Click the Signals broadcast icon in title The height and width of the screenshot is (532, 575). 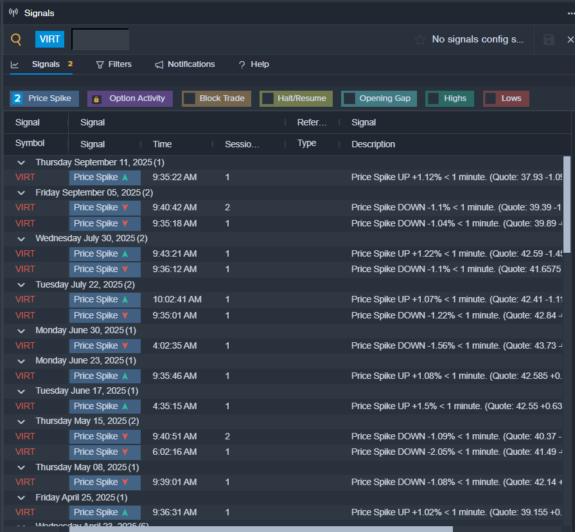click(x=13, y=13)
